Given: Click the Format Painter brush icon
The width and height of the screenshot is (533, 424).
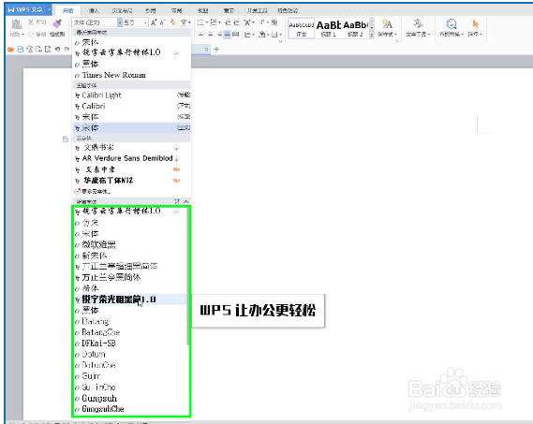Looking at the screenshot, I should 57,23.
